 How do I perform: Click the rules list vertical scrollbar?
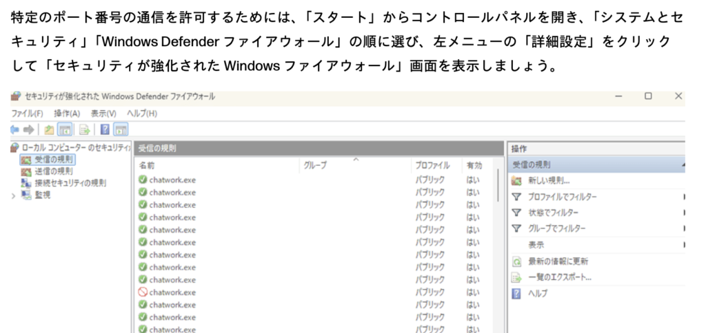[x=498, y=186]
